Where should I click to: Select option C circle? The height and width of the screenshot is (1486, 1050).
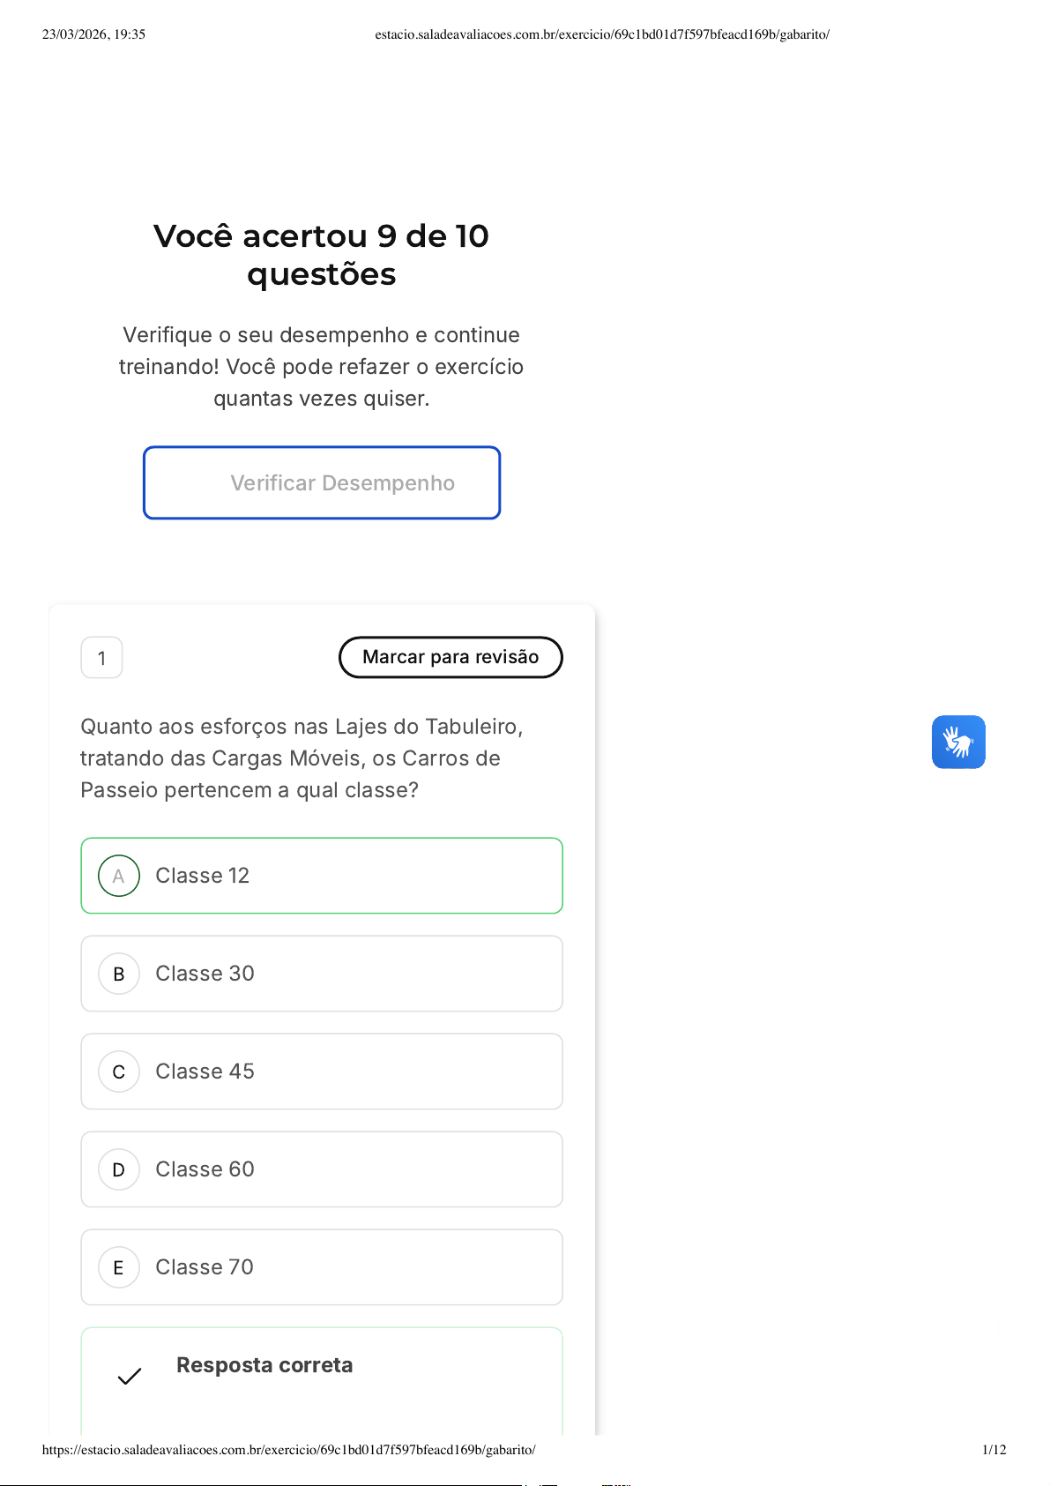click(119, 1072)
